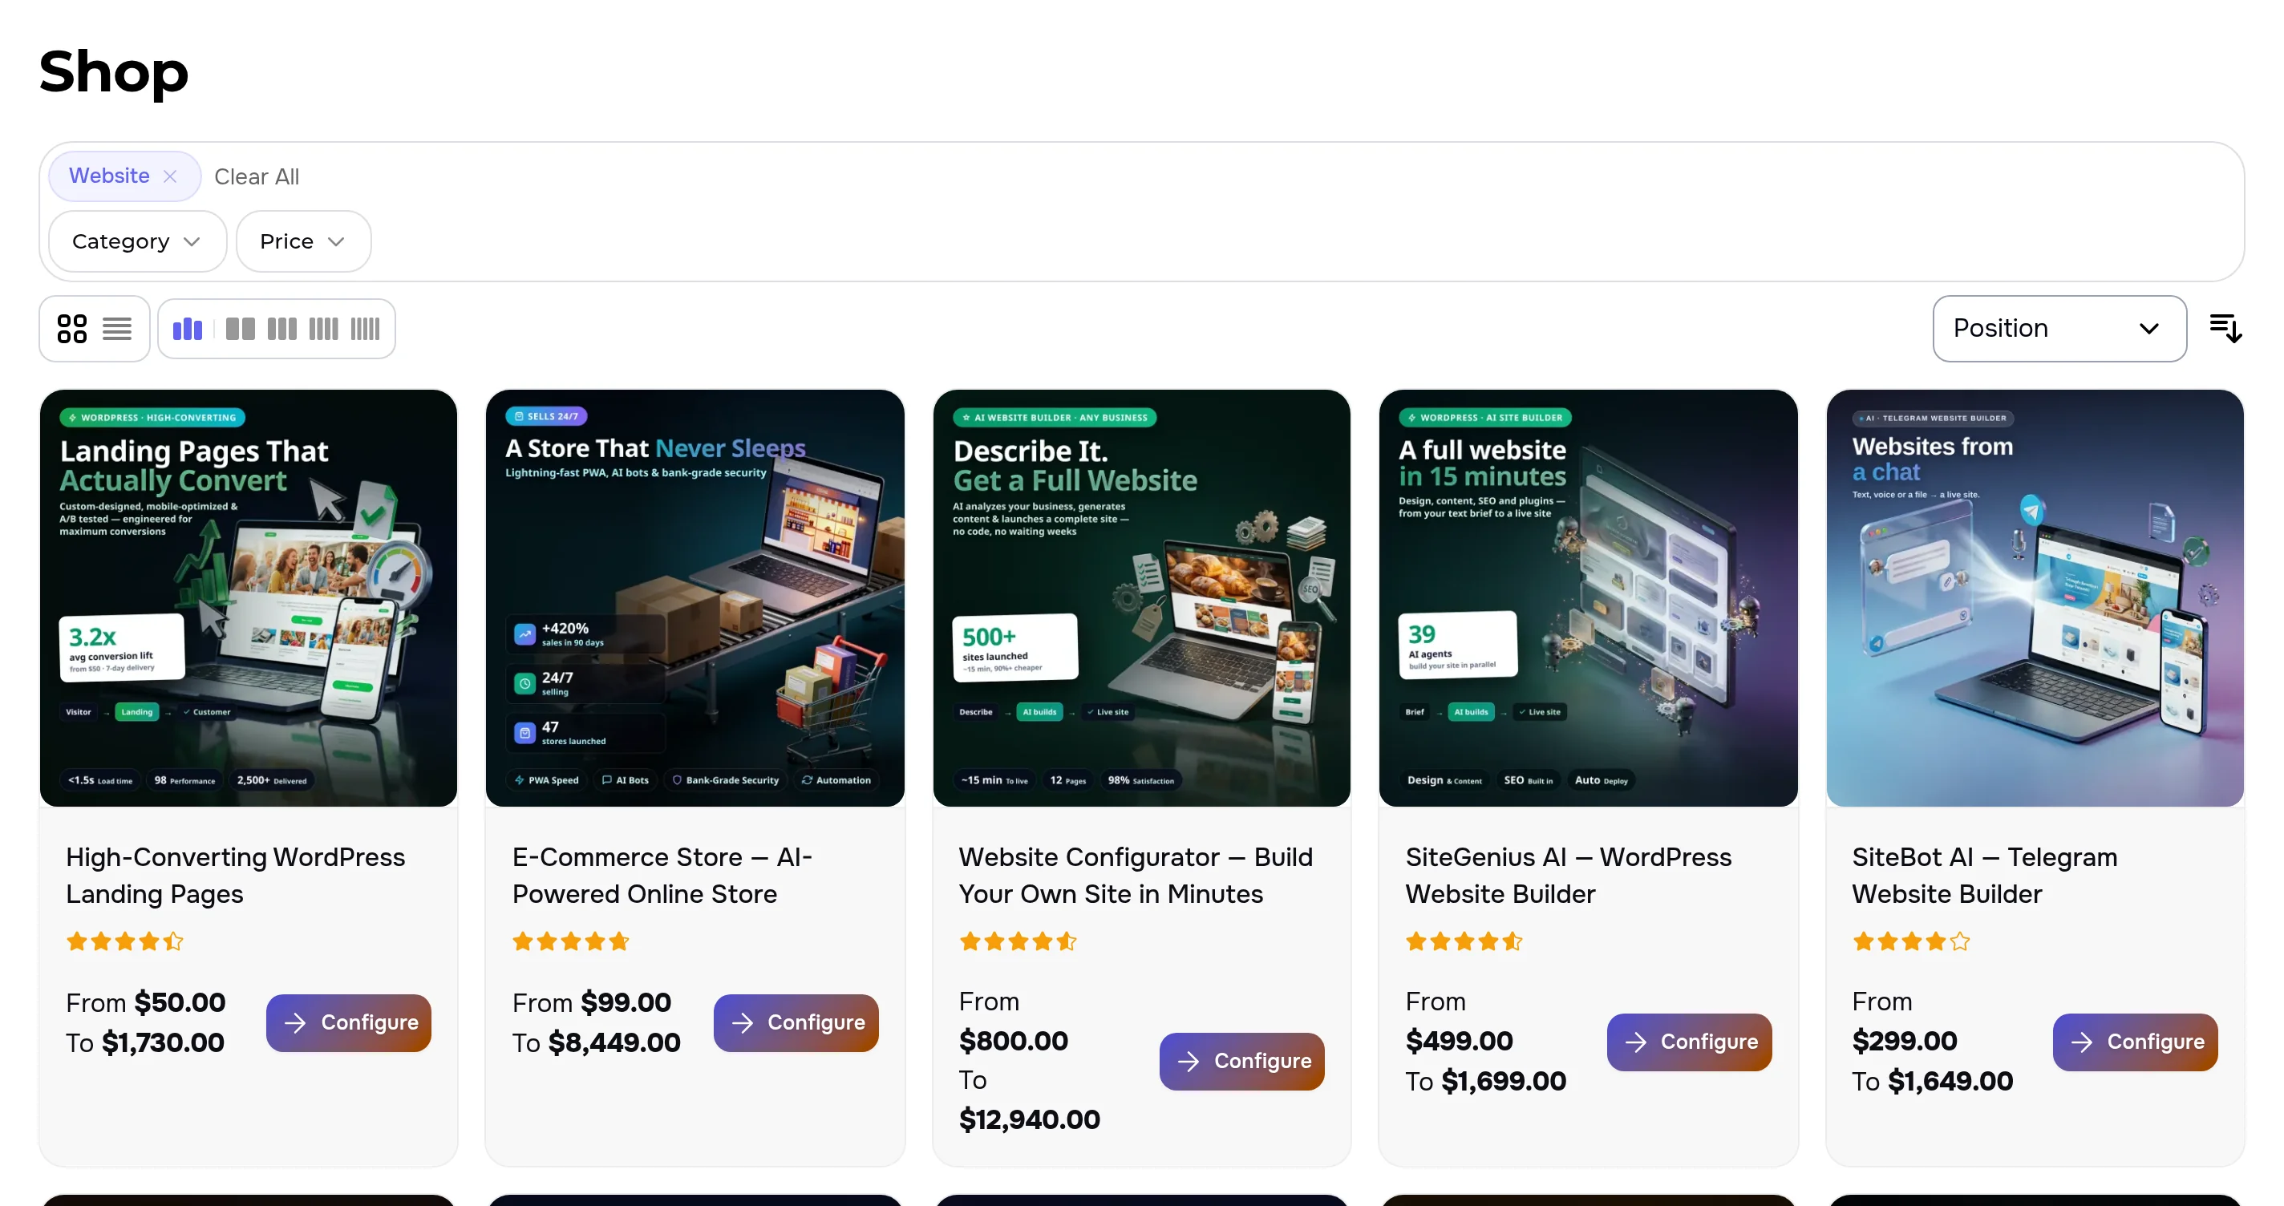Image resolution: width=2284 pixels, height=1206 pixels.
Task: Select the three-column layout icon
Action: [x=282, y=329]
